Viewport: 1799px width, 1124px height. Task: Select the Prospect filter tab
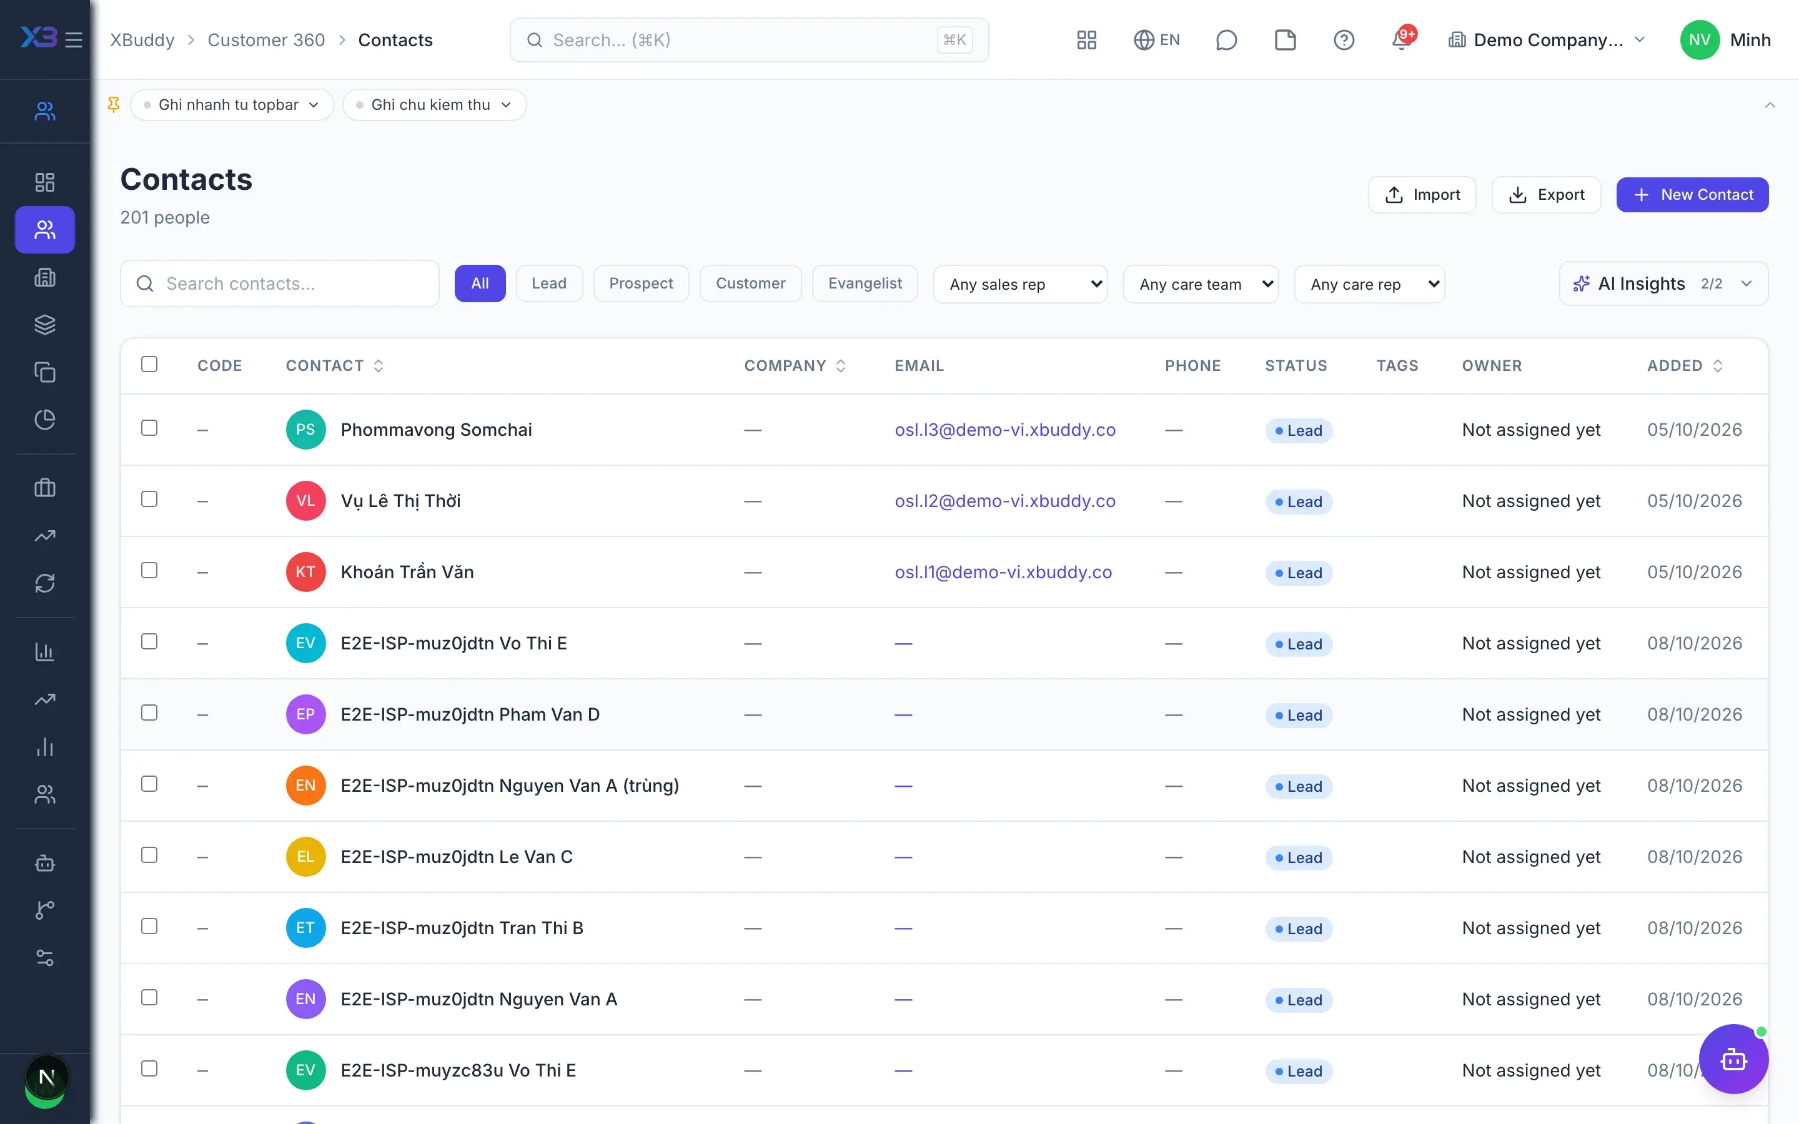click(641, 283)
